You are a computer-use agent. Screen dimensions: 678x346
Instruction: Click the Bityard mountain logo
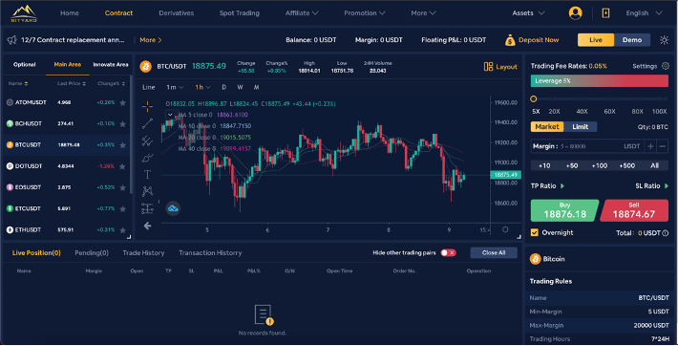pyautogui.click(x=24, y=13)
